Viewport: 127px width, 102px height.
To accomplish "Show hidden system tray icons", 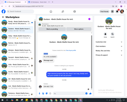I will (x=107, y=100).
